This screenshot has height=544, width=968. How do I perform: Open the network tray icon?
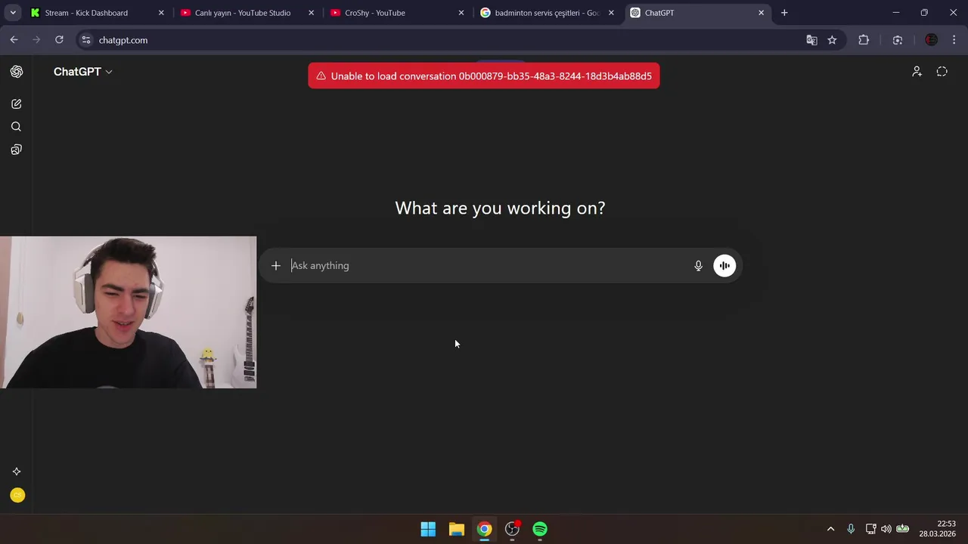coord(871,529)
